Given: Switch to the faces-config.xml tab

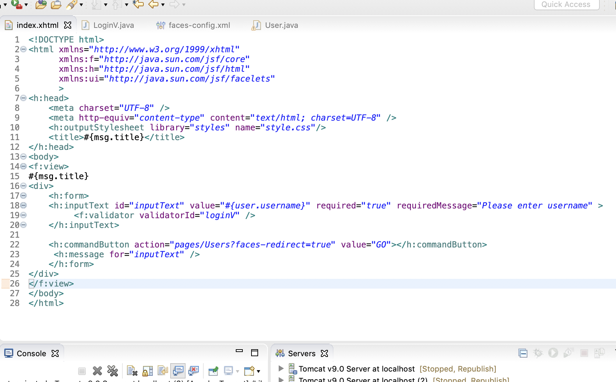Looking at the screenshot, I should pyautogui.click(x=193, y=25).
